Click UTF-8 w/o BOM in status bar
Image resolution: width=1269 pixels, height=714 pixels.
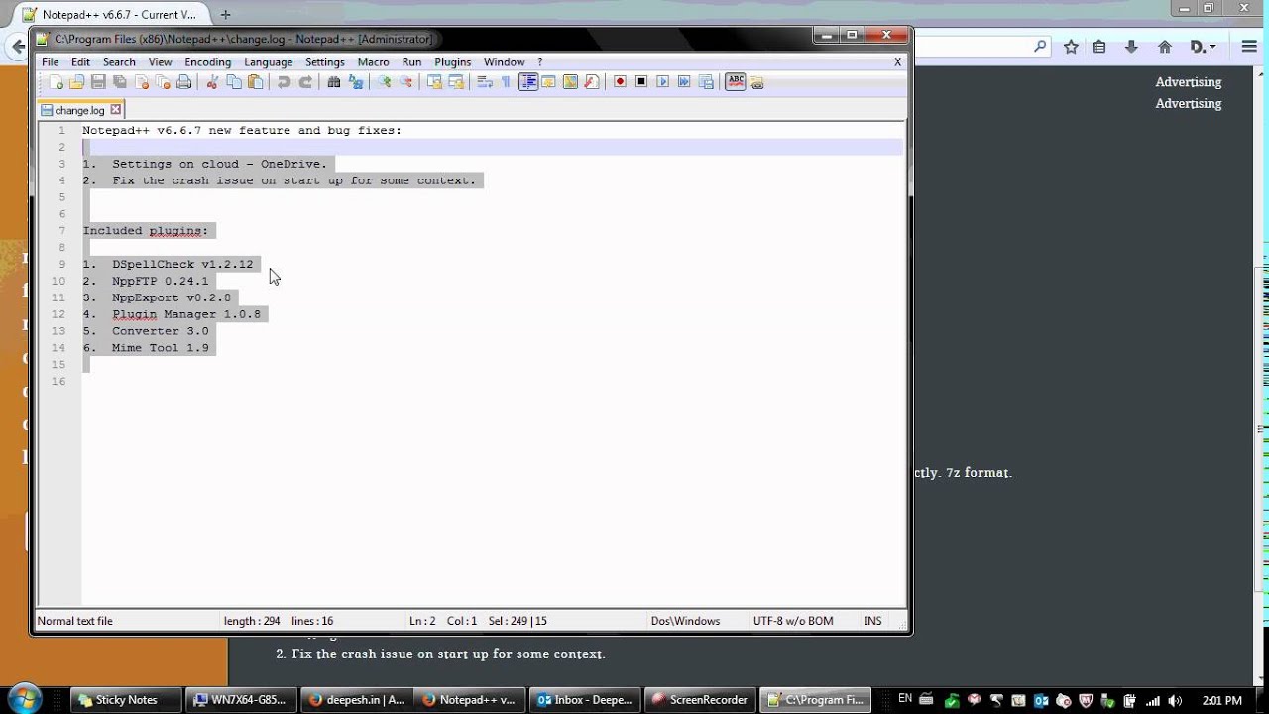point(793,621)
